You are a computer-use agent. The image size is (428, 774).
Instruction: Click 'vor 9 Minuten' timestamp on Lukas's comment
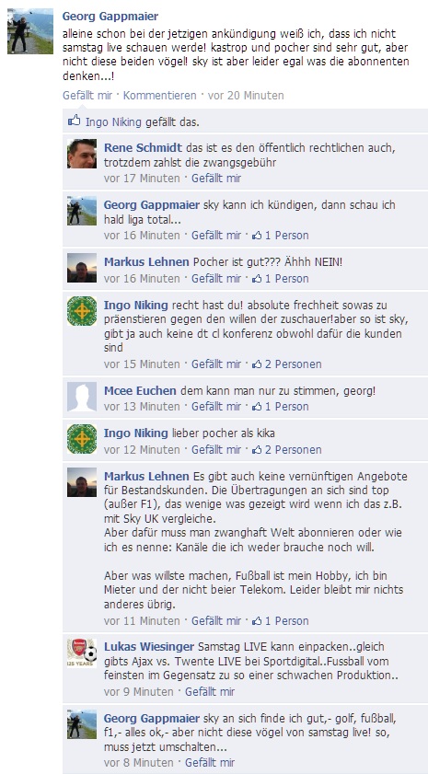point(139,692)
